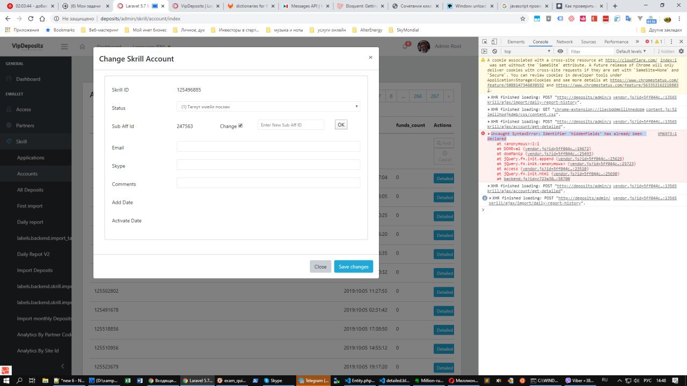Image resolution: width=687 pixels, height=386 pixels.
Task: Toggle the console sidebar icon
Action: click(x=485, y=51)
